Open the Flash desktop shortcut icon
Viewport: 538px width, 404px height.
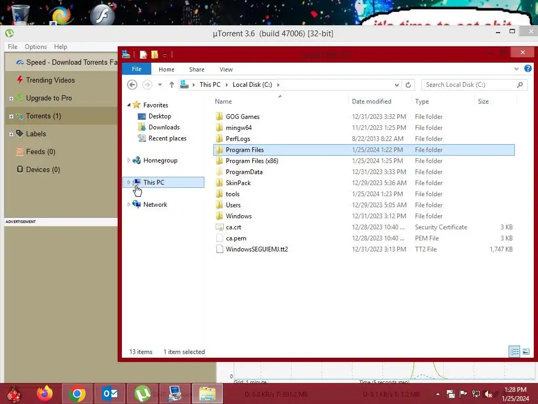102,15
